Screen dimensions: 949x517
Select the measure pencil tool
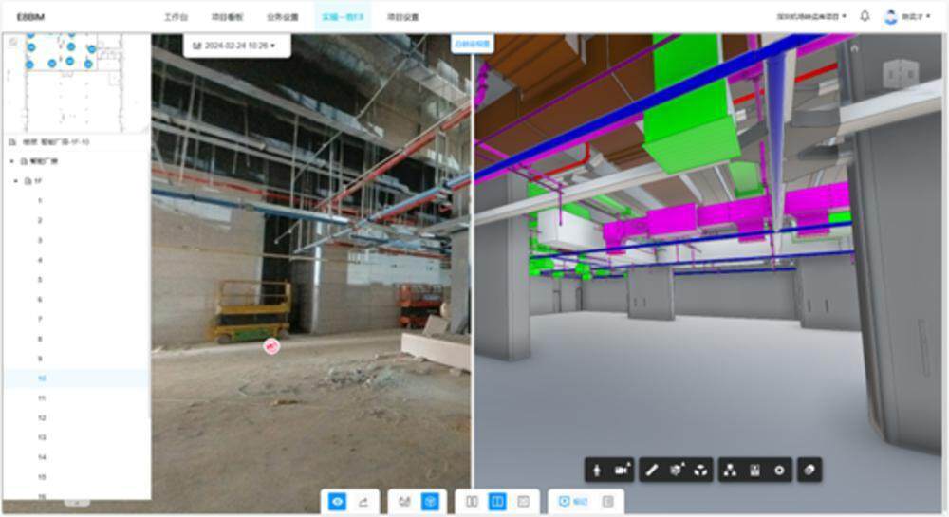(x=652, y=470)
